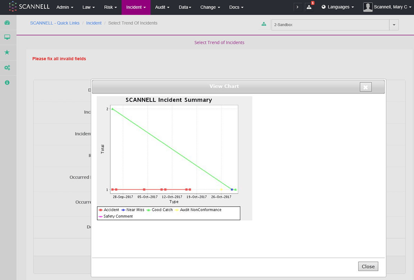Click the green Good Catch point at value 2
This screenshot has width=414, height=280.
[112, 109]
